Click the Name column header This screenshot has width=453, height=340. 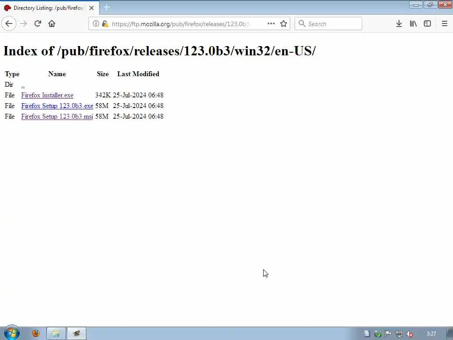(x=57, y=74)
